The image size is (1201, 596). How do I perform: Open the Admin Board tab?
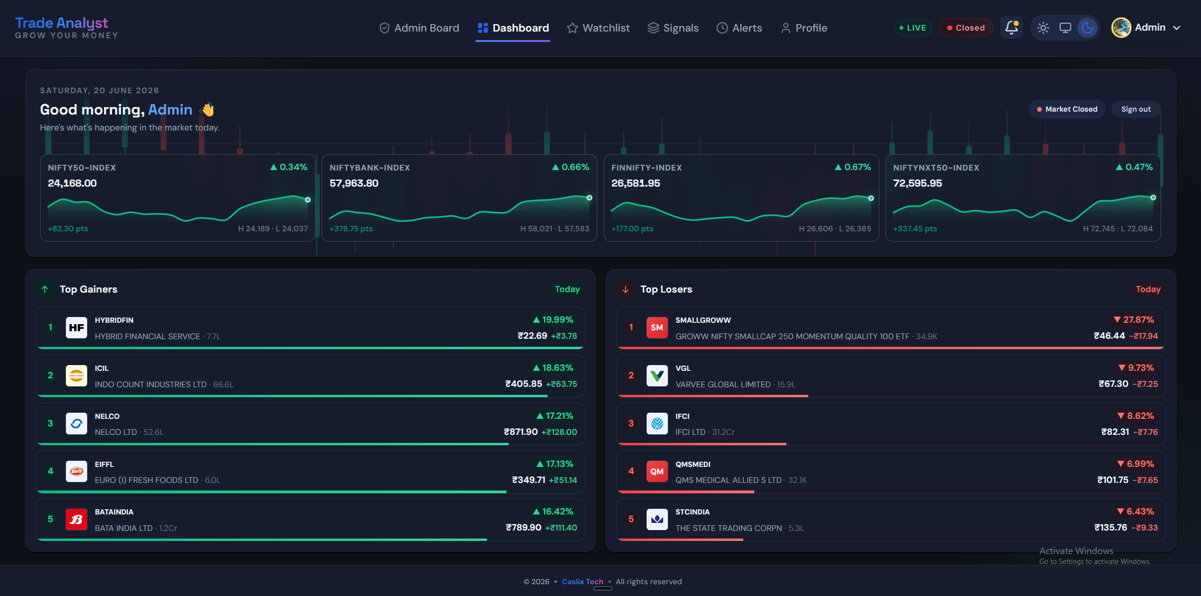[x=419, y=28]
